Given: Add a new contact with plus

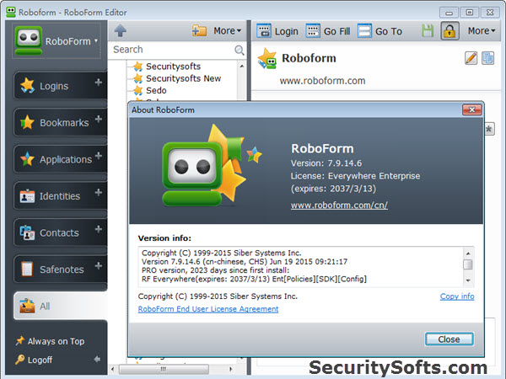Looking at the screenshot, I should 99,229.
